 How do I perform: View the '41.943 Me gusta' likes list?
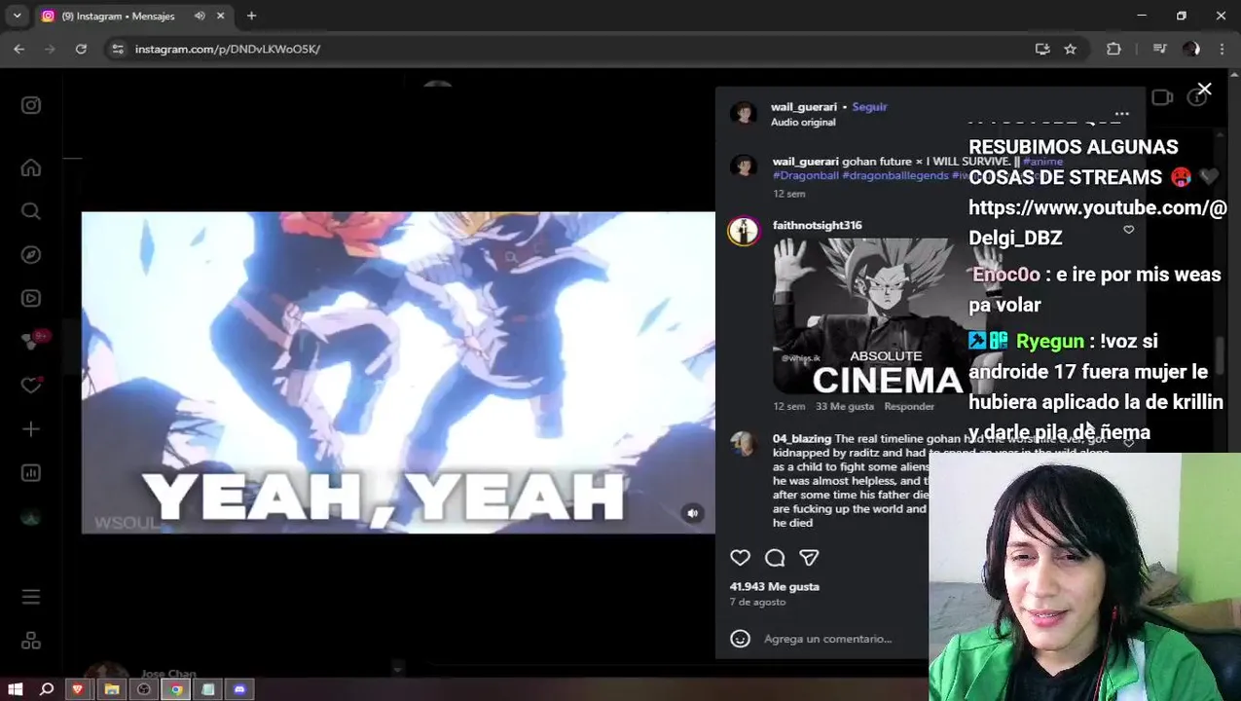point(775,587)
